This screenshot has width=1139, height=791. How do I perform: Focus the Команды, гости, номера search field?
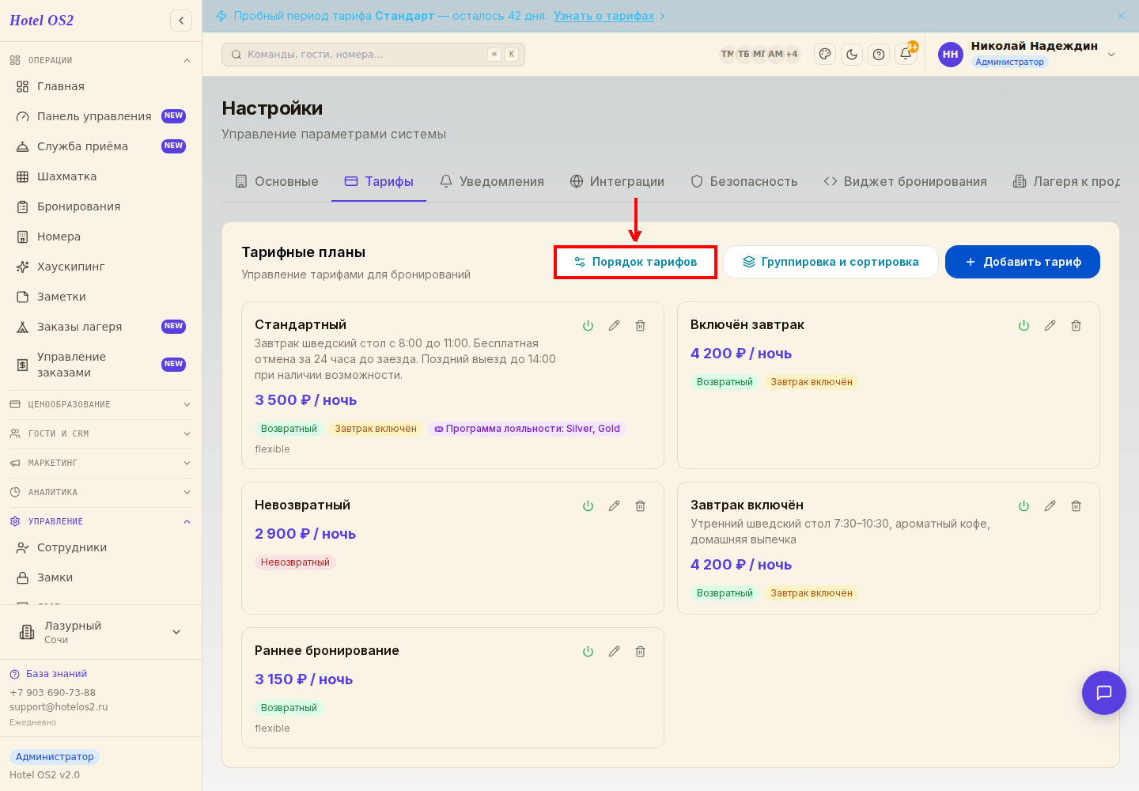[373, 55]
